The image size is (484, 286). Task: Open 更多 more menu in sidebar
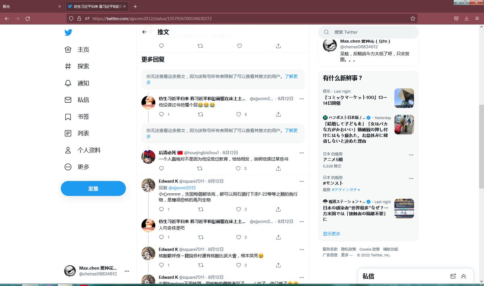pyautogui.click(x=77, y=167)
